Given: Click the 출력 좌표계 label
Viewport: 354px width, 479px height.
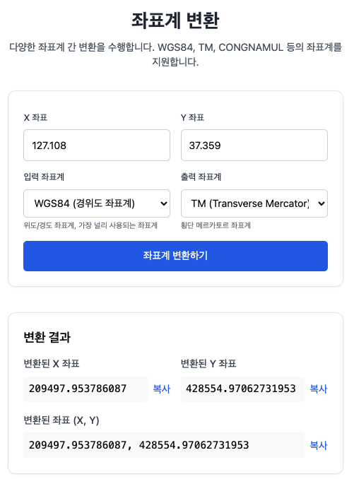Looking at the screenshot, I should tap(201, 177).
